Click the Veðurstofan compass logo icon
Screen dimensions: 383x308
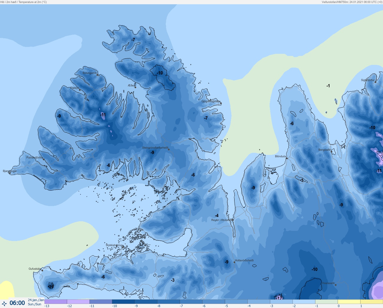tap(4, 304)
